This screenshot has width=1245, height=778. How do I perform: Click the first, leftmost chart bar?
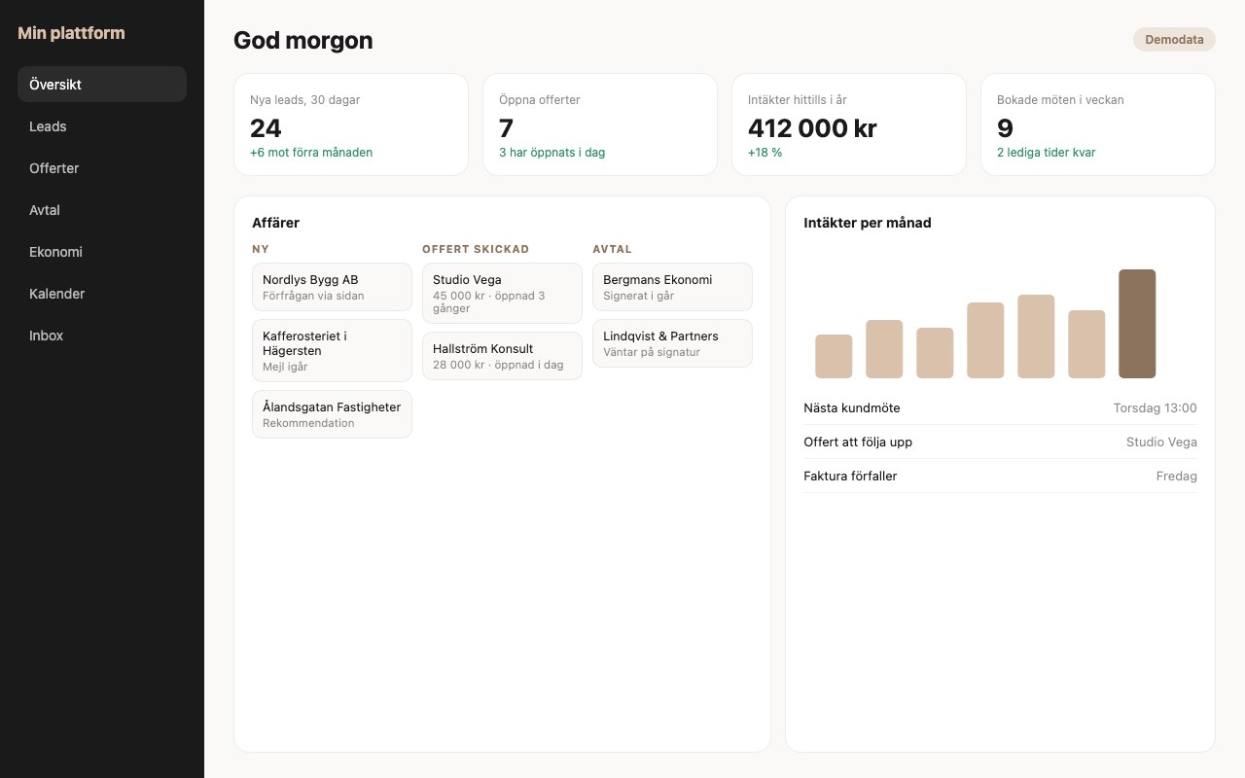click(834, 356)
